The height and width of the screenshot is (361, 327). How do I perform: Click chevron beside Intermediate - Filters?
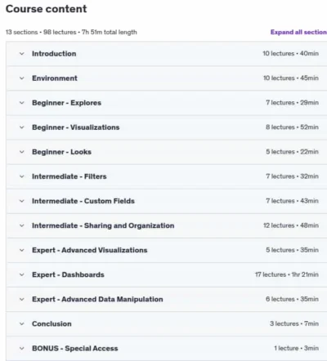[x=22, y=176]
